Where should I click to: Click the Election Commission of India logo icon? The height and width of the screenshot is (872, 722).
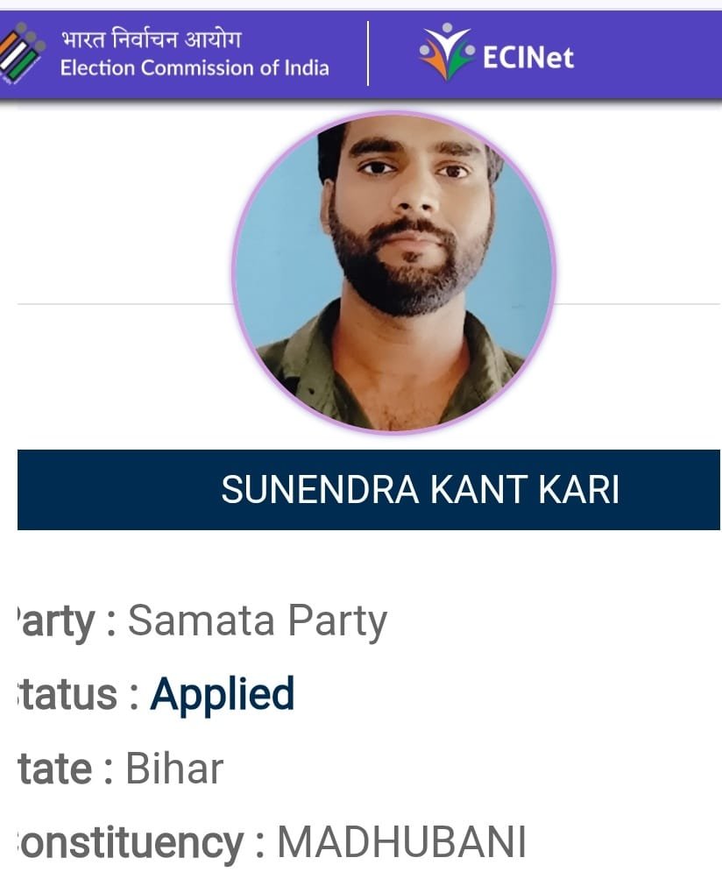(21, 53)
